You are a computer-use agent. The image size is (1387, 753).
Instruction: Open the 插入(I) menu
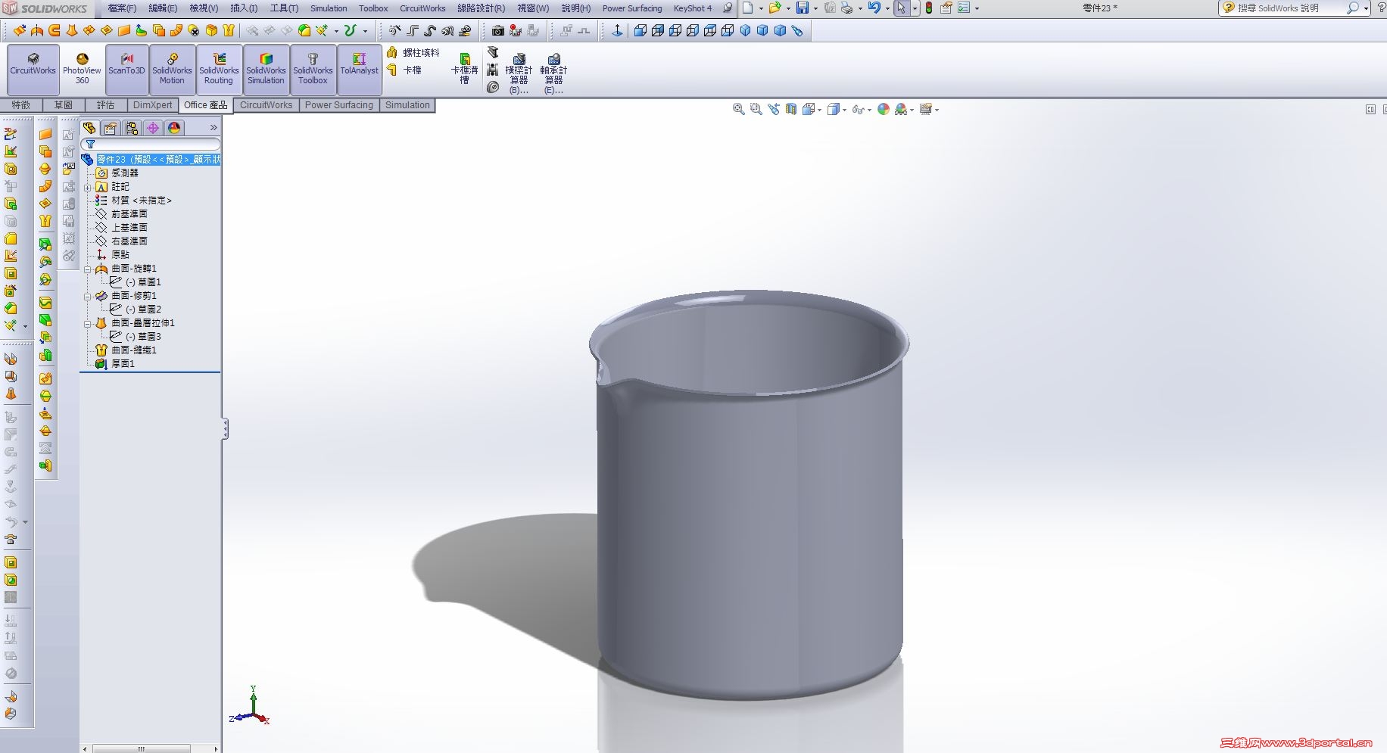[x=244, y=8]
